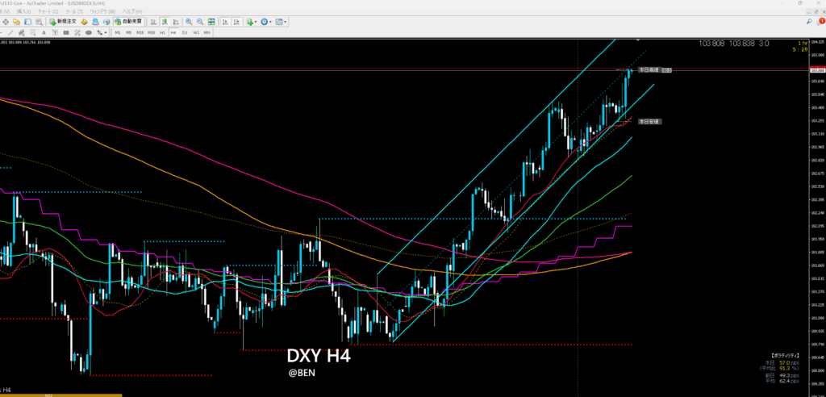826x397 pixels.
Task: Open the indicators list dropdown
Action: coord(250,21)
